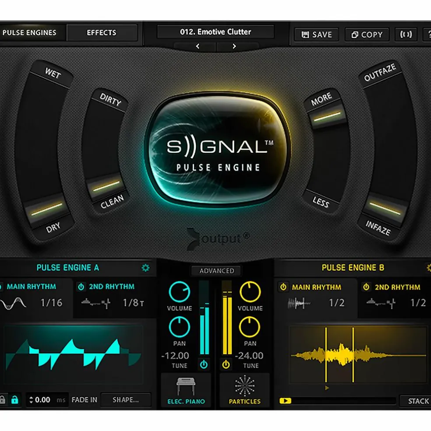Open the 1/16 rate selector of Pulse Engine A Main Rhythm
Screen dimensions: 431x431
pyautogui.click(x=51, y=303)
